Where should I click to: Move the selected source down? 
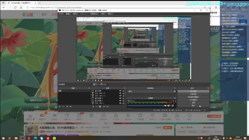coord(107,106)
